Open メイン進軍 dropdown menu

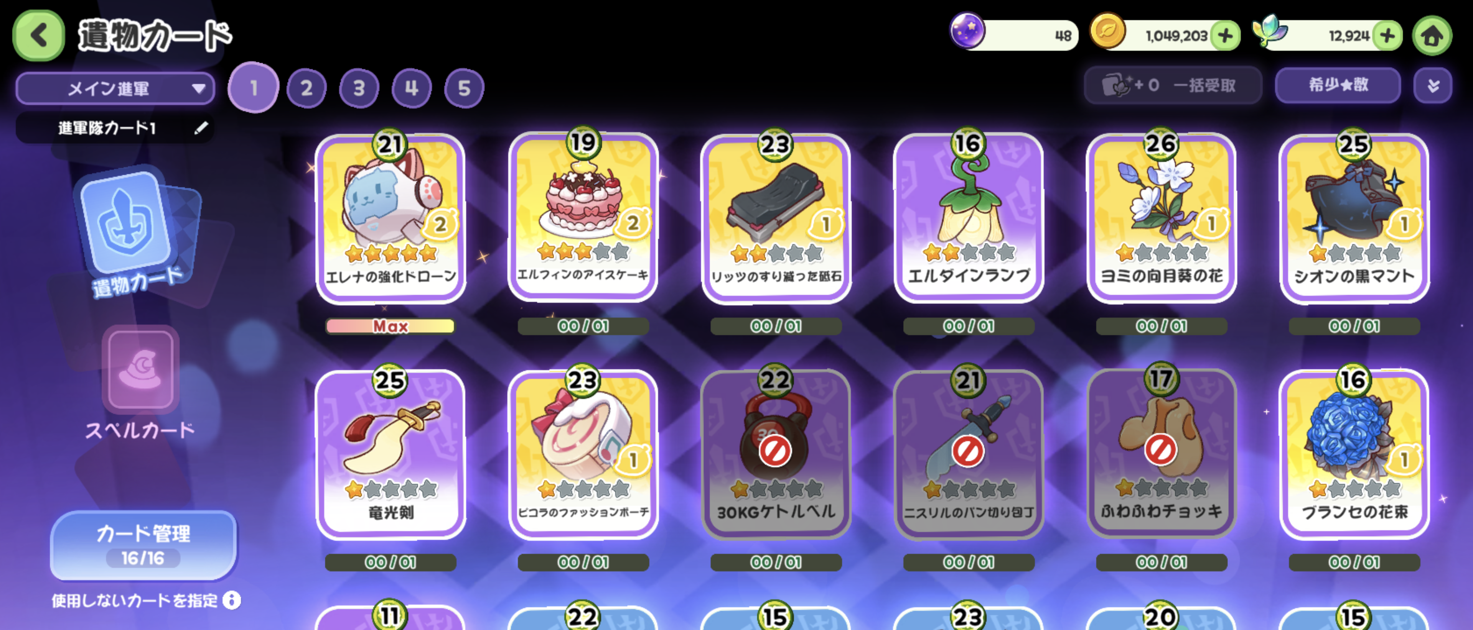[x=115, y=89]
